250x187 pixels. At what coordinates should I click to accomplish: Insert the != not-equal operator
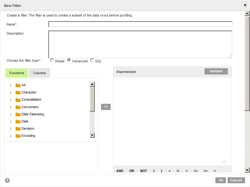(x=178, y=171)
